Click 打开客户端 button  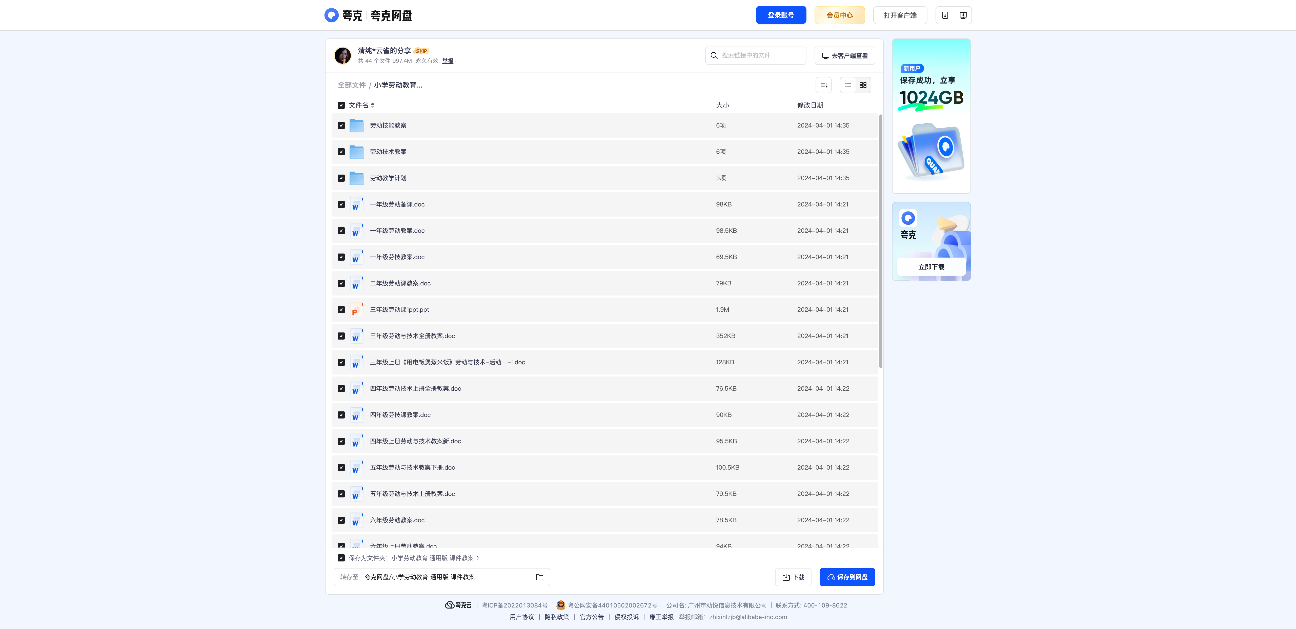(x=900, y=15)
